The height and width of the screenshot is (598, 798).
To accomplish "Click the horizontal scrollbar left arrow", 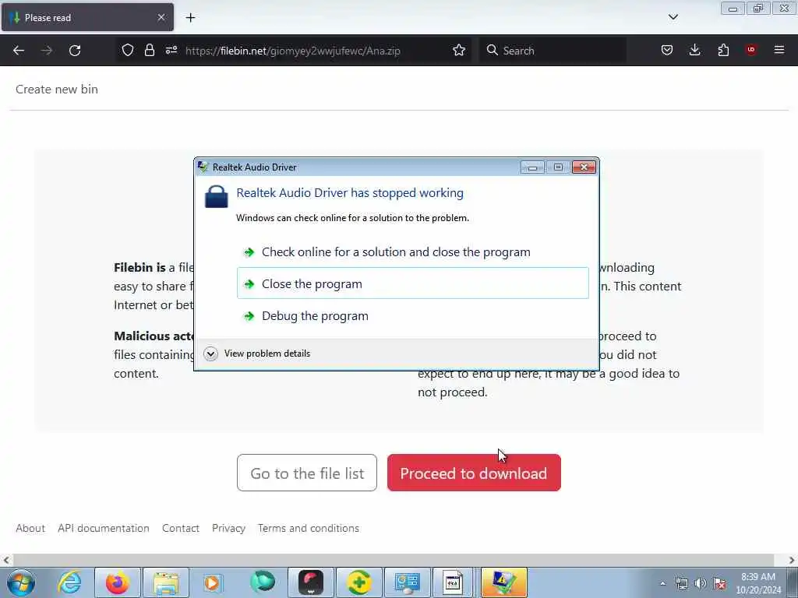I will pos(6,560).
